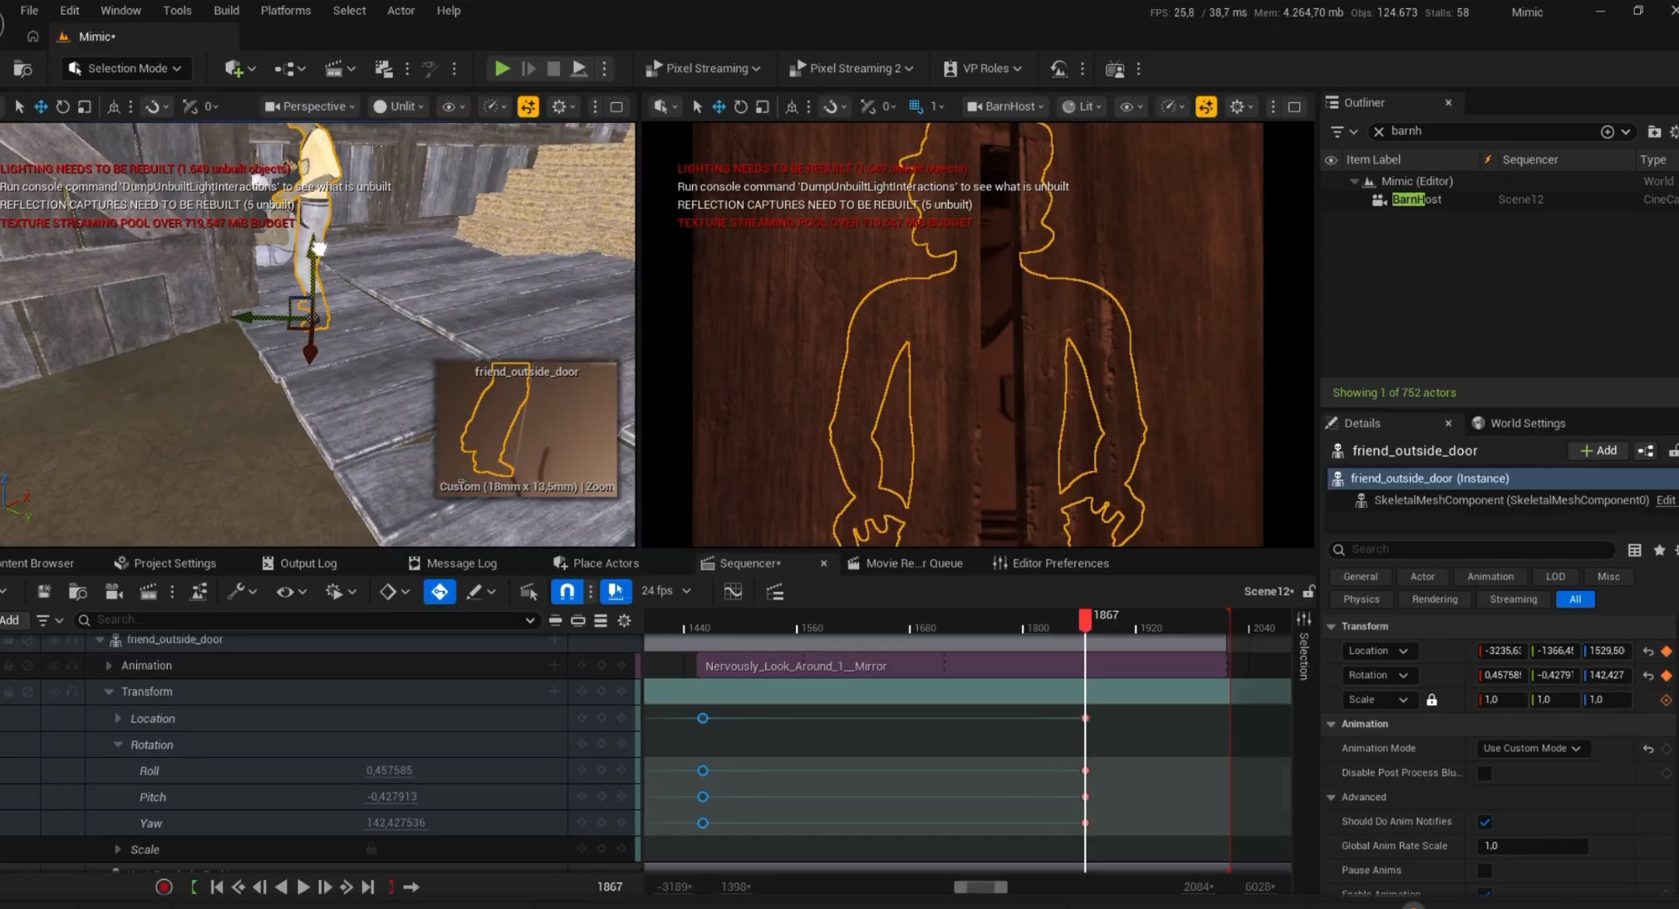Select the translate (move) tool in Perspective viewport
This screenshot has width=1679, height=909.
(x=41, y=106)
